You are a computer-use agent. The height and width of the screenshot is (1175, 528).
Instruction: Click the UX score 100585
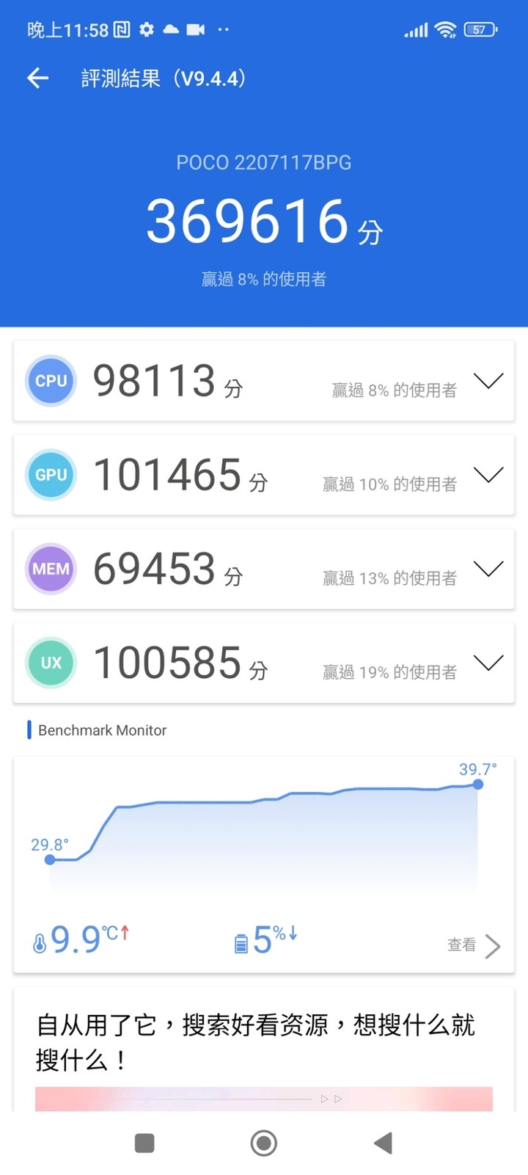[x=167, y=663]
